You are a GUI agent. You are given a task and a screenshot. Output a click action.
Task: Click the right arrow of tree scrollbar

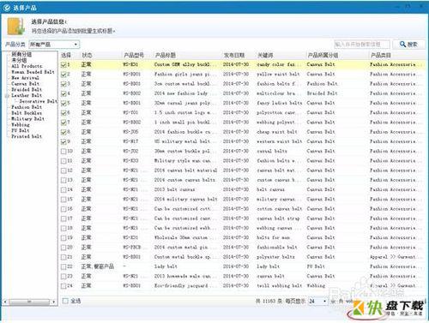[x=54, y=302]
